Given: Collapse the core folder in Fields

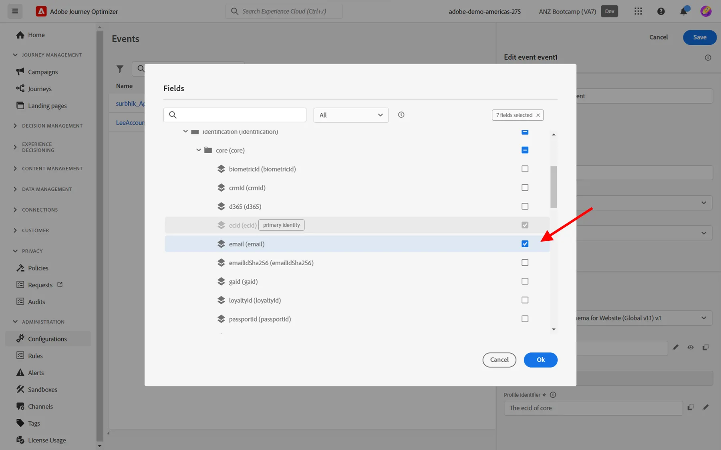Looking at the screenshot, I should [x=198, y=150].
